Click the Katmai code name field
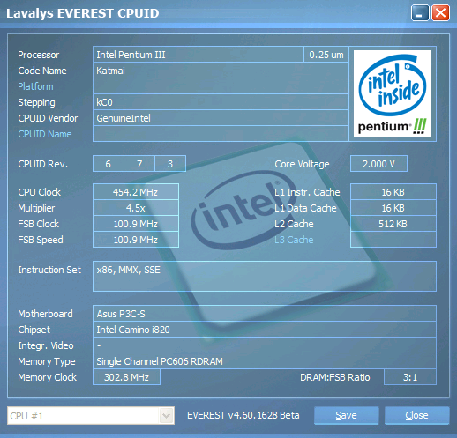The height and width of the screenshot is (438, 457). pos(221,71)
